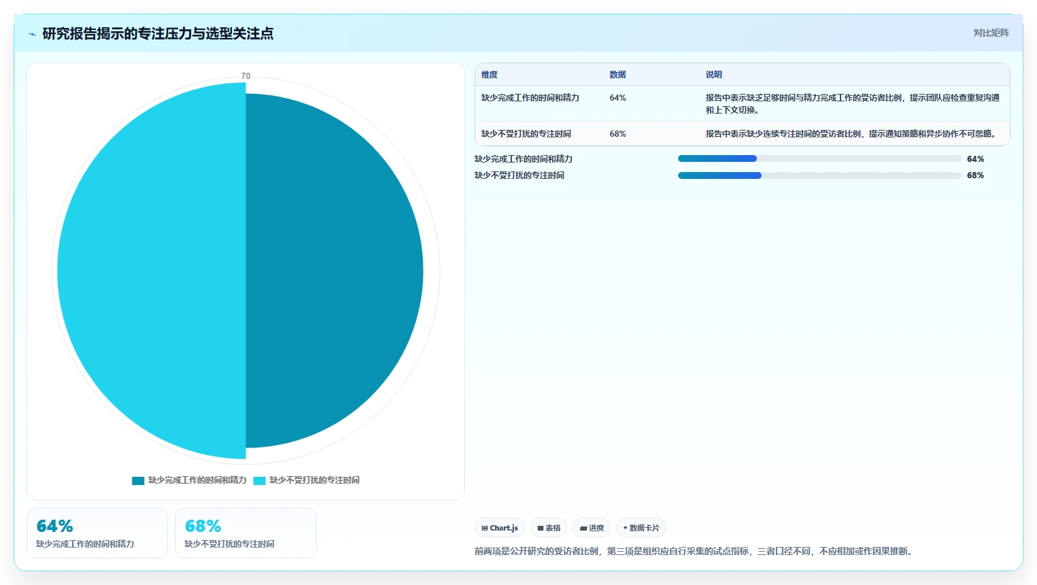Click the dark teal pie chart slice
This screenshot has height=585, width=1037.
pos(334,271)
